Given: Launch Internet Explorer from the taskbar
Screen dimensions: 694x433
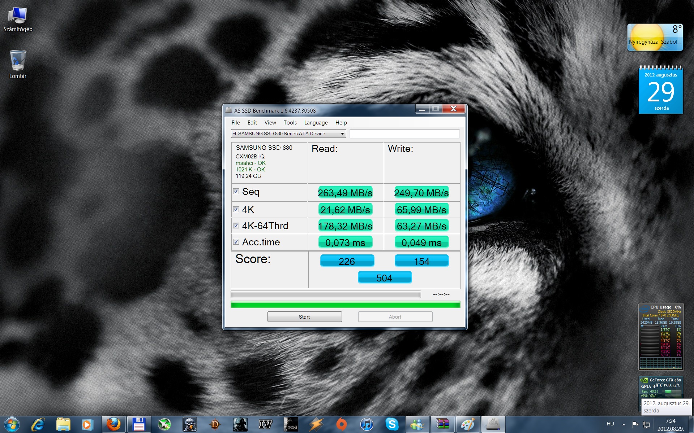Looking at the screenshot, I should point(38,424).
